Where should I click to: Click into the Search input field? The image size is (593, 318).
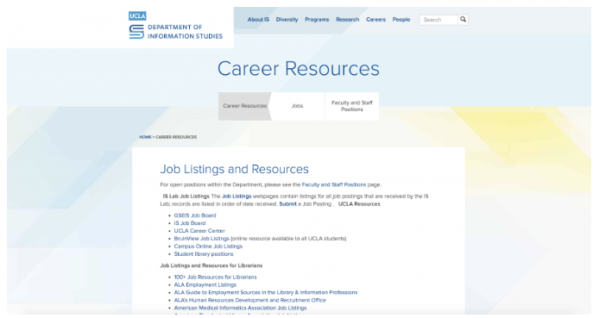(x=438, y=20)
